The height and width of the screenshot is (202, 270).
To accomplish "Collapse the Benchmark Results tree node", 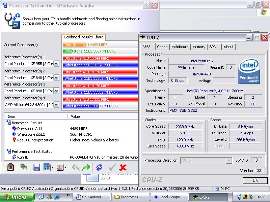I will (x=8, y=123).
